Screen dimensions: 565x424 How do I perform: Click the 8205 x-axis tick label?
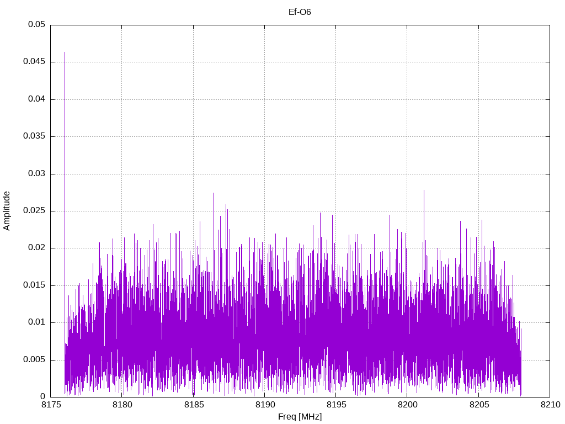coord(478,405)
